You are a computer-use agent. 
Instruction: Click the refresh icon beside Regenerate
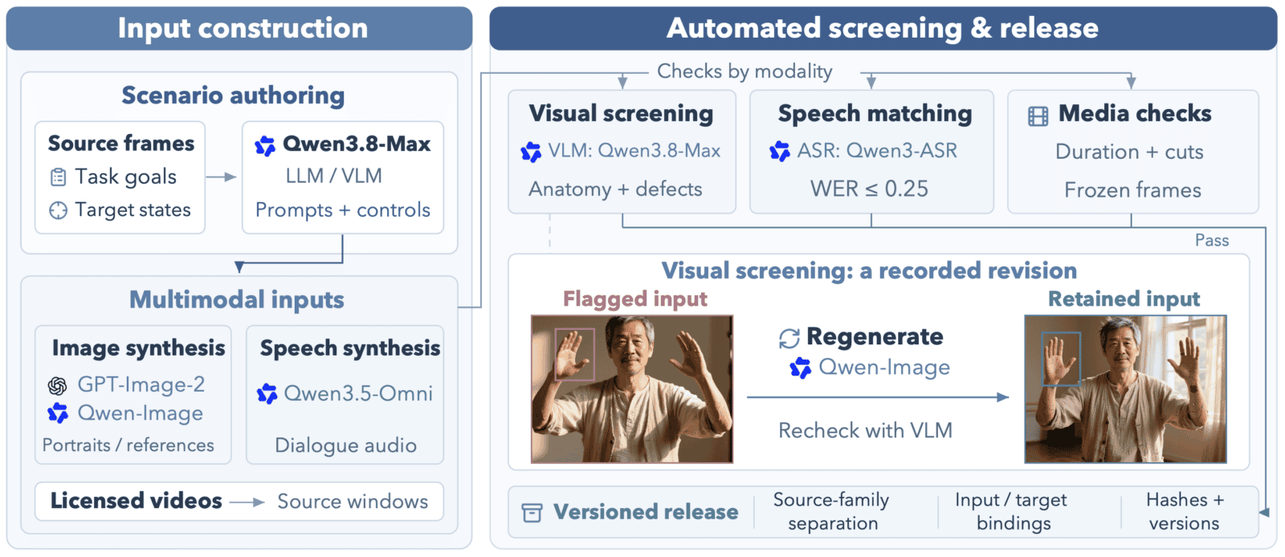[x=789, y=339]
